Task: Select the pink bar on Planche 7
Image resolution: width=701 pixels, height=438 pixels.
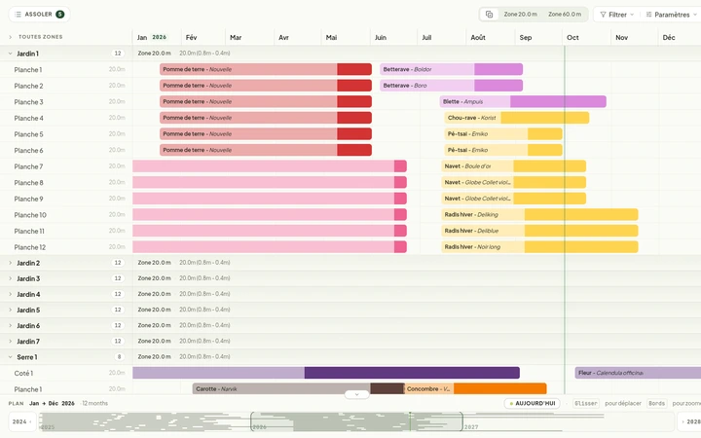Action: click(x=270, y=166)
